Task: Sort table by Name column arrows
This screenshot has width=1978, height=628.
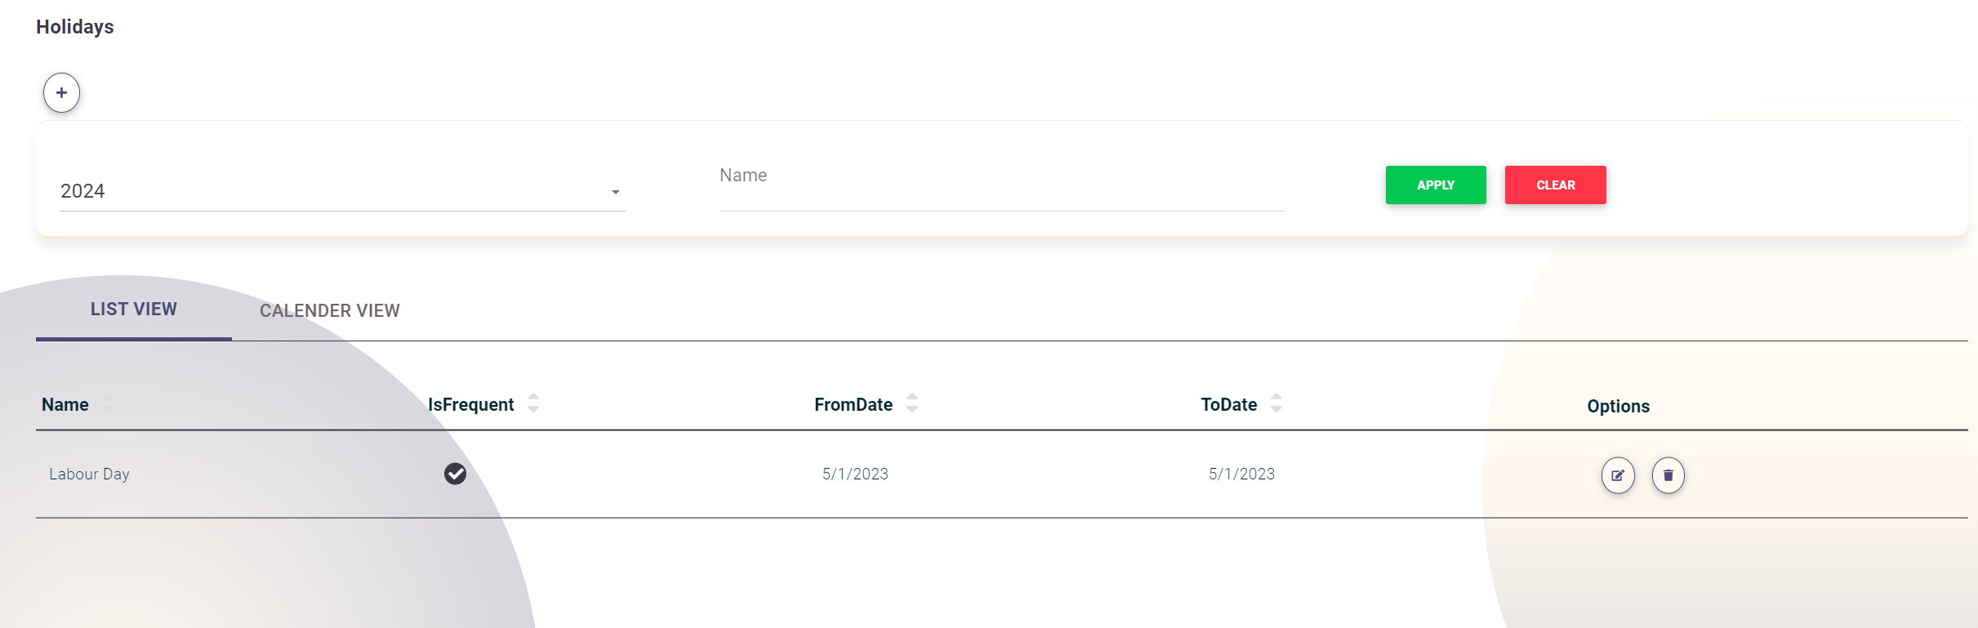Action: pyautogui.click(x=108, y=403)
